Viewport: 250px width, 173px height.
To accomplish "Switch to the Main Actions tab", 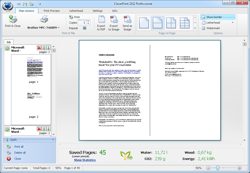I will pyautogui.click(x=26, y=11).
